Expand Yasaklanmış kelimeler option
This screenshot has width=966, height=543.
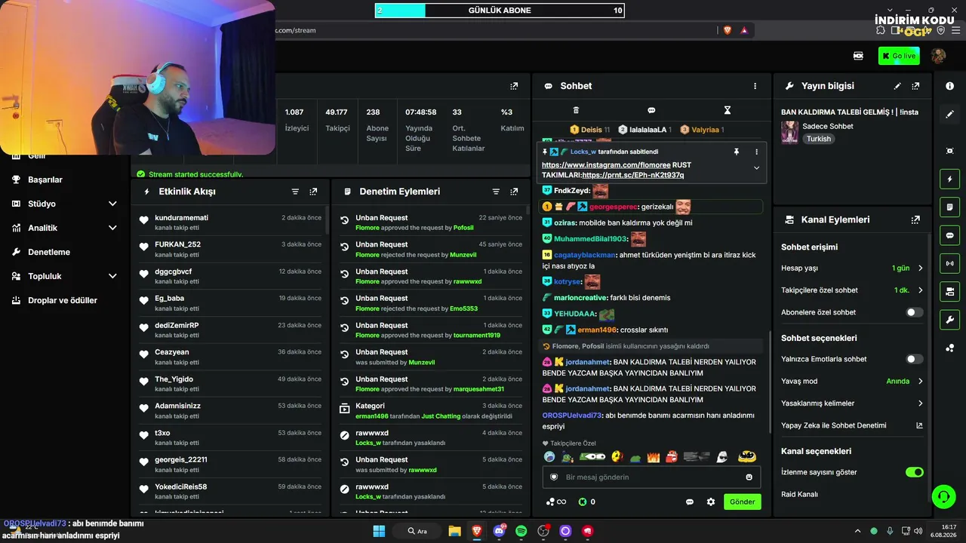[920, 403]
